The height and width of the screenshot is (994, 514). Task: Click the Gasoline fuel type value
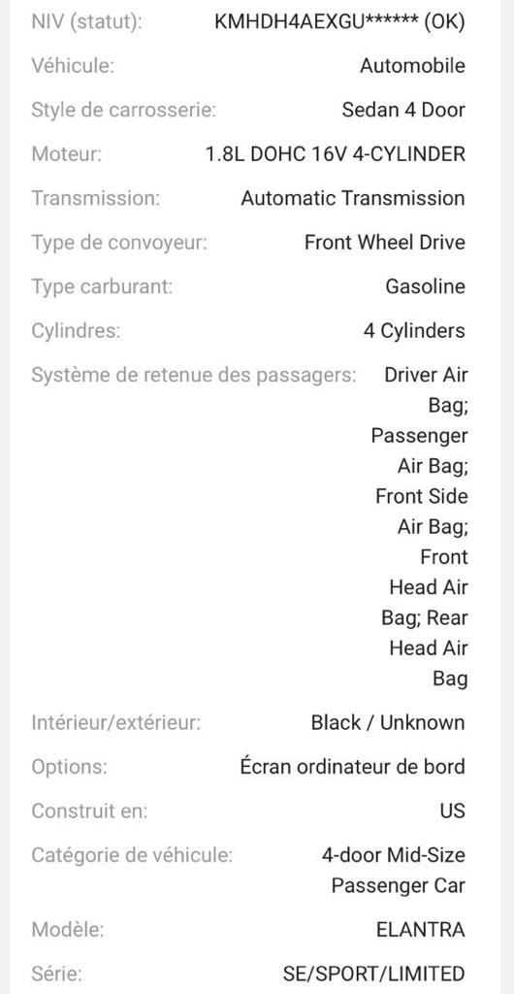coord(426,286)
